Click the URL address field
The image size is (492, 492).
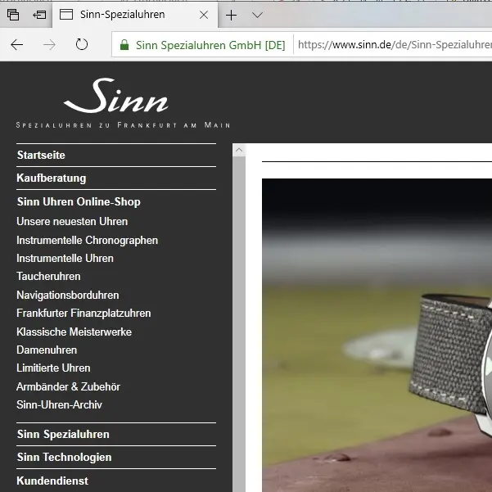pos(393,45)
